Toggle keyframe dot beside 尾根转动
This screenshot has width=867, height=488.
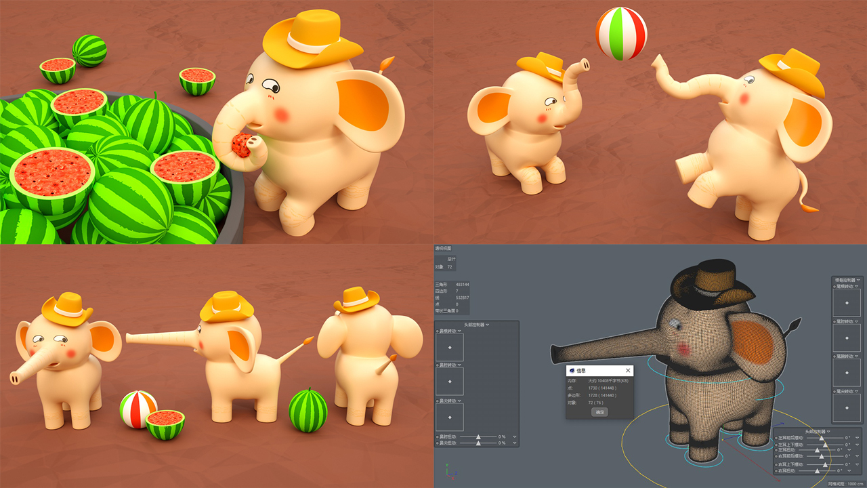tap(834, 286)
